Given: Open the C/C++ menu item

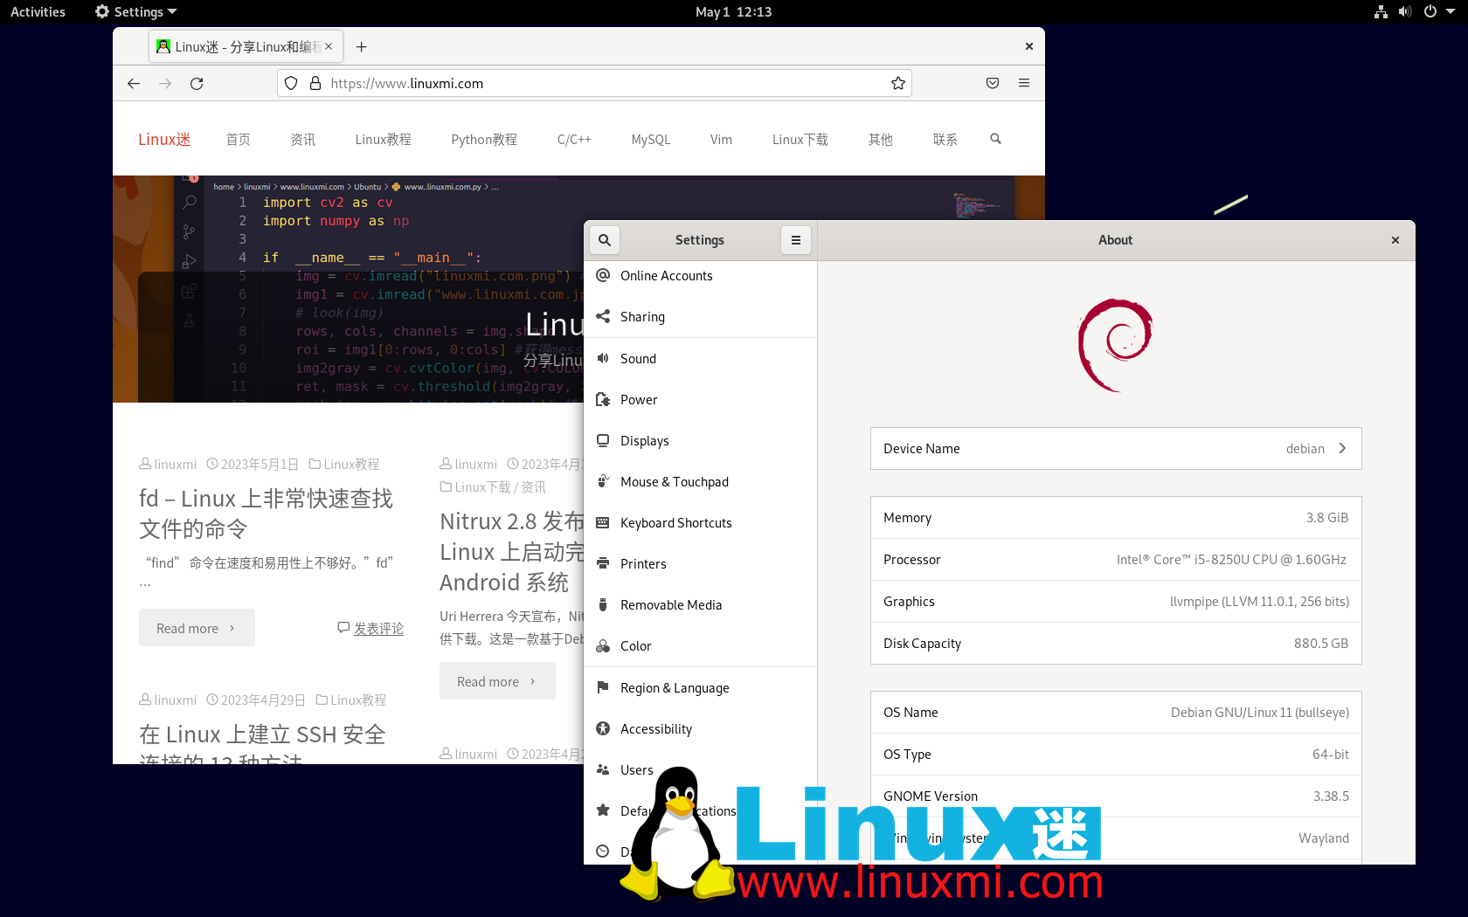Looking at the screenshot, I should pyautogui.click(x=574, y=140).
